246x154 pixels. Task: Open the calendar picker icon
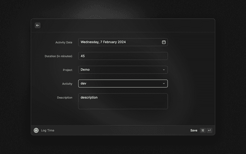point(164,42)
